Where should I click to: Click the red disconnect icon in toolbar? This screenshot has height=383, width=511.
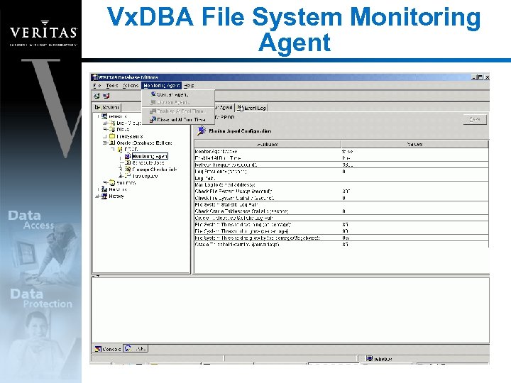click(106, 96)
